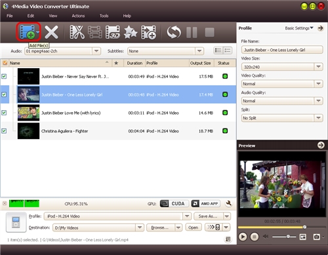
Task: Click the Browse... button
Action: (x=160, y=227)
